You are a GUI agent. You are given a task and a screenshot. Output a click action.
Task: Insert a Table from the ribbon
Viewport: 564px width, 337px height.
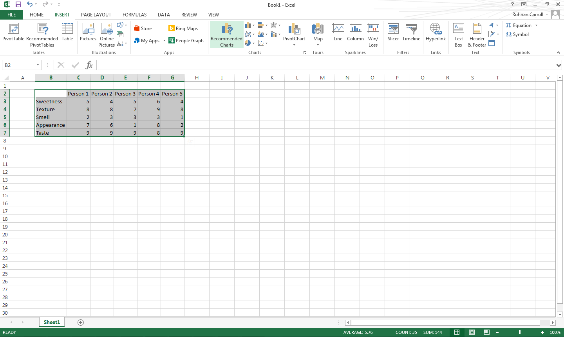coord(67,32)
